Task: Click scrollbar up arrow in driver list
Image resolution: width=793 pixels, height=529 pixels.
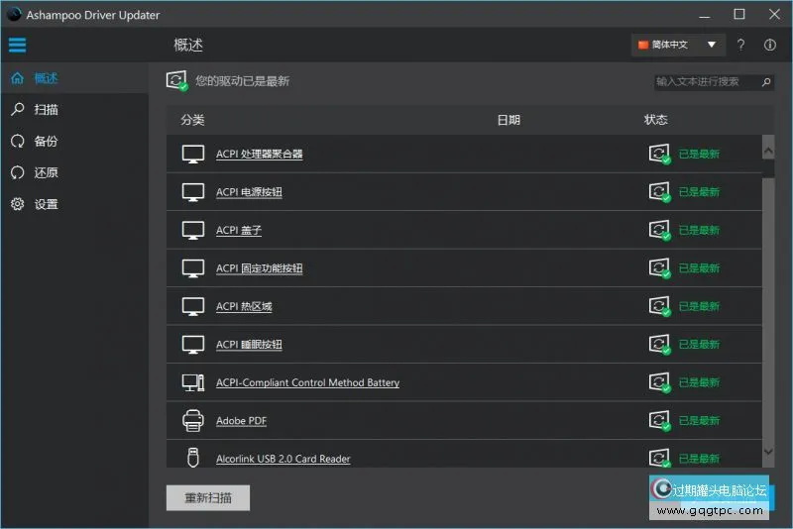Action: pyautogui.click(x=768, y=148)
